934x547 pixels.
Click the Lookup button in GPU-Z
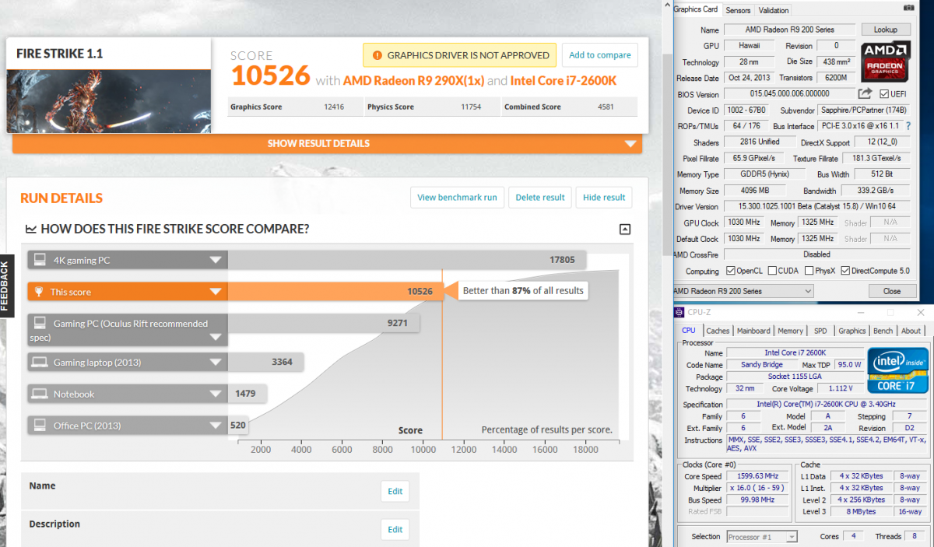point(885,30)
